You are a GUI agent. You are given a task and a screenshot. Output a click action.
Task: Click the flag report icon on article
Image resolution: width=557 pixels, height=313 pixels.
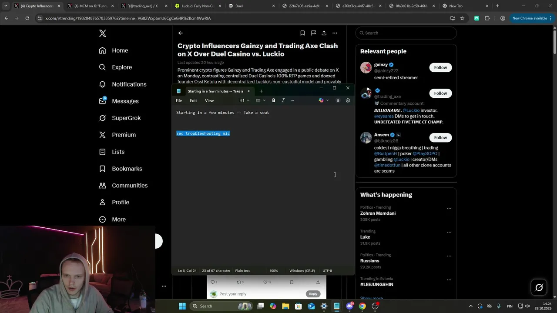pos(313,33)
